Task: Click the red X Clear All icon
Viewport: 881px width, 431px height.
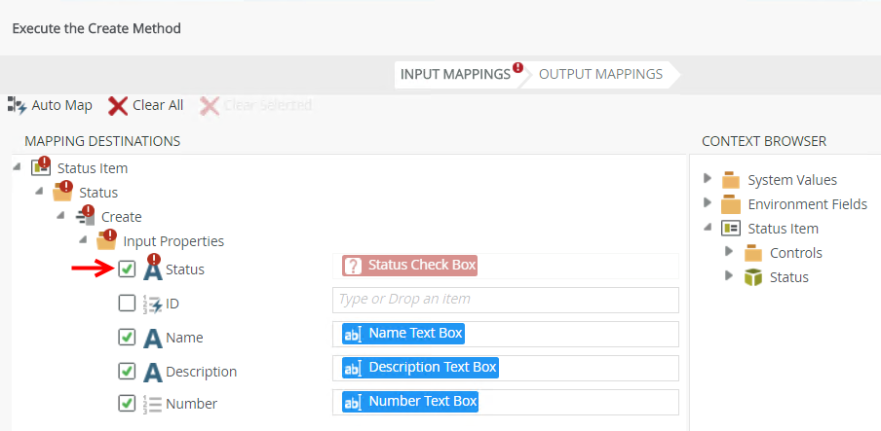Action: pos(118,105)
